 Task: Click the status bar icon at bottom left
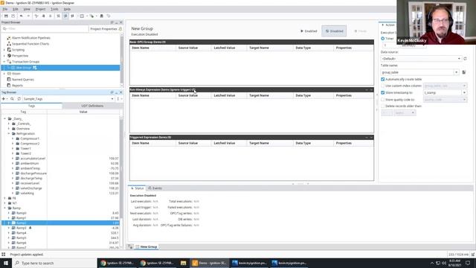(3, 255)
